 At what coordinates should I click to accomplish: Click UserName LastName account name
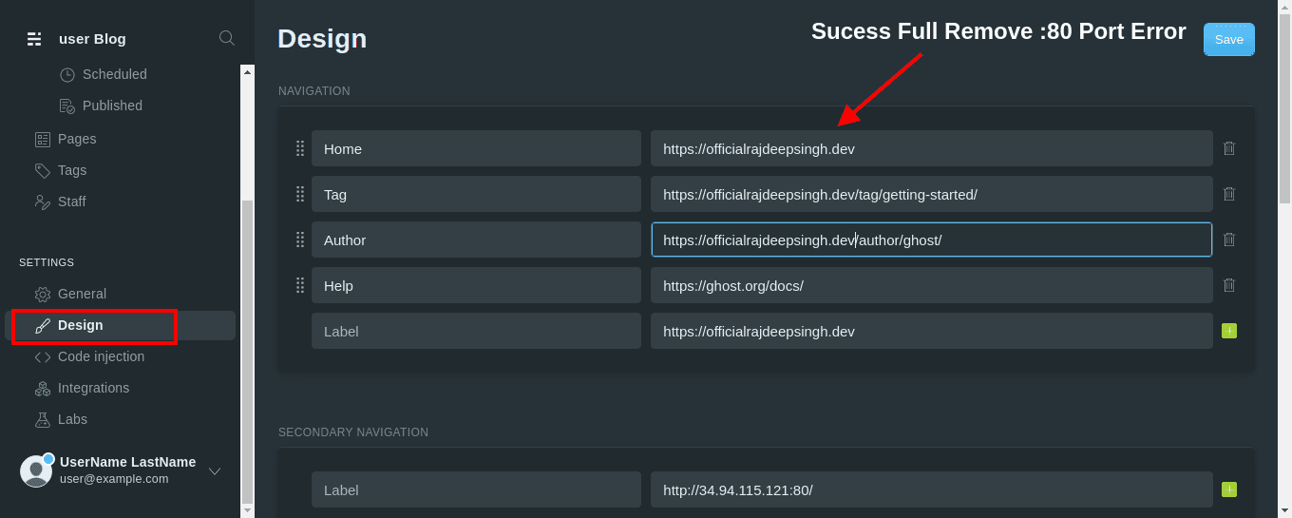click(x=127, y=462)
